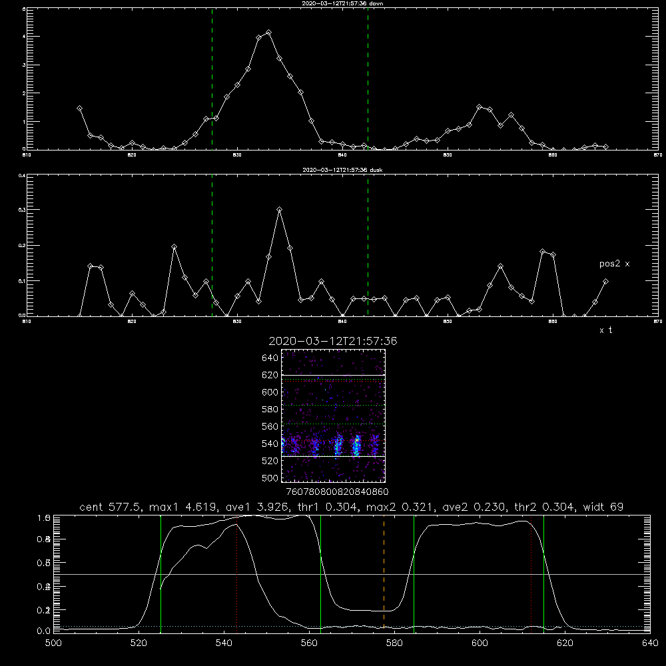
Task: Click the spectrogram y-axis label 640
Action: [x=270, y=358]
